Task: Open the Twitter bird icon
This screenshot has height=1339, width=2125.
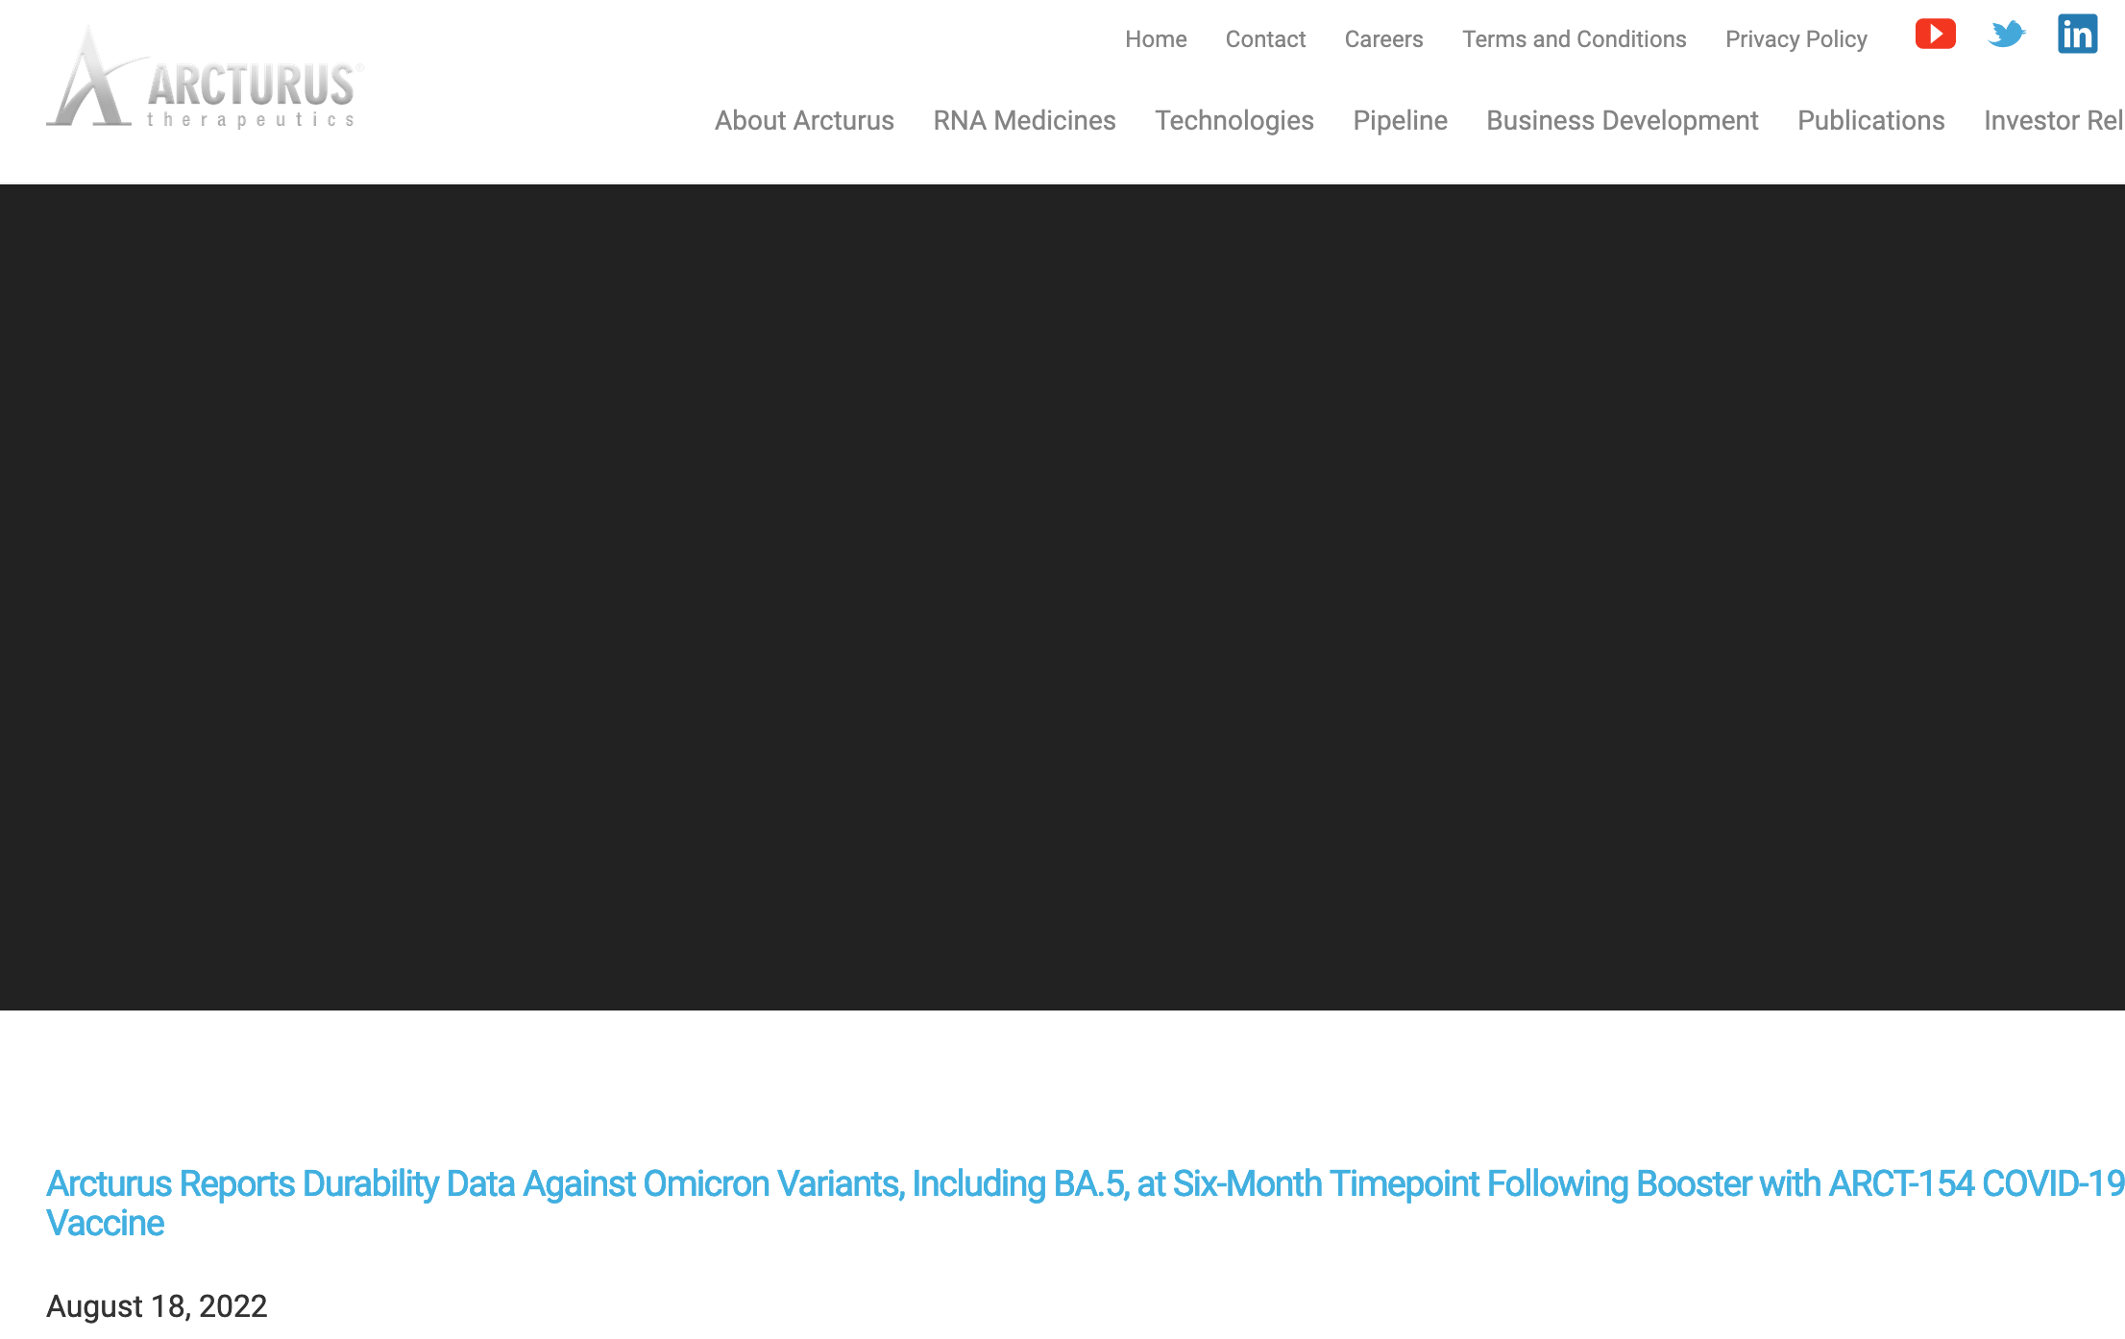Action: (2007, 35)
